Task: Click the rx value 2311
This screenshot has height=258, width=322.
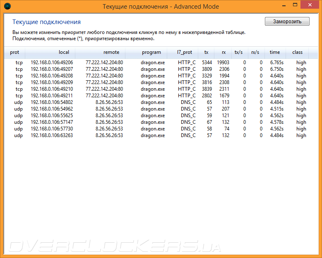Action: point(224,89)
